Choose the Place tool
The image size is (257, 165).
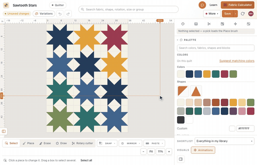click(x=29, y=143)
